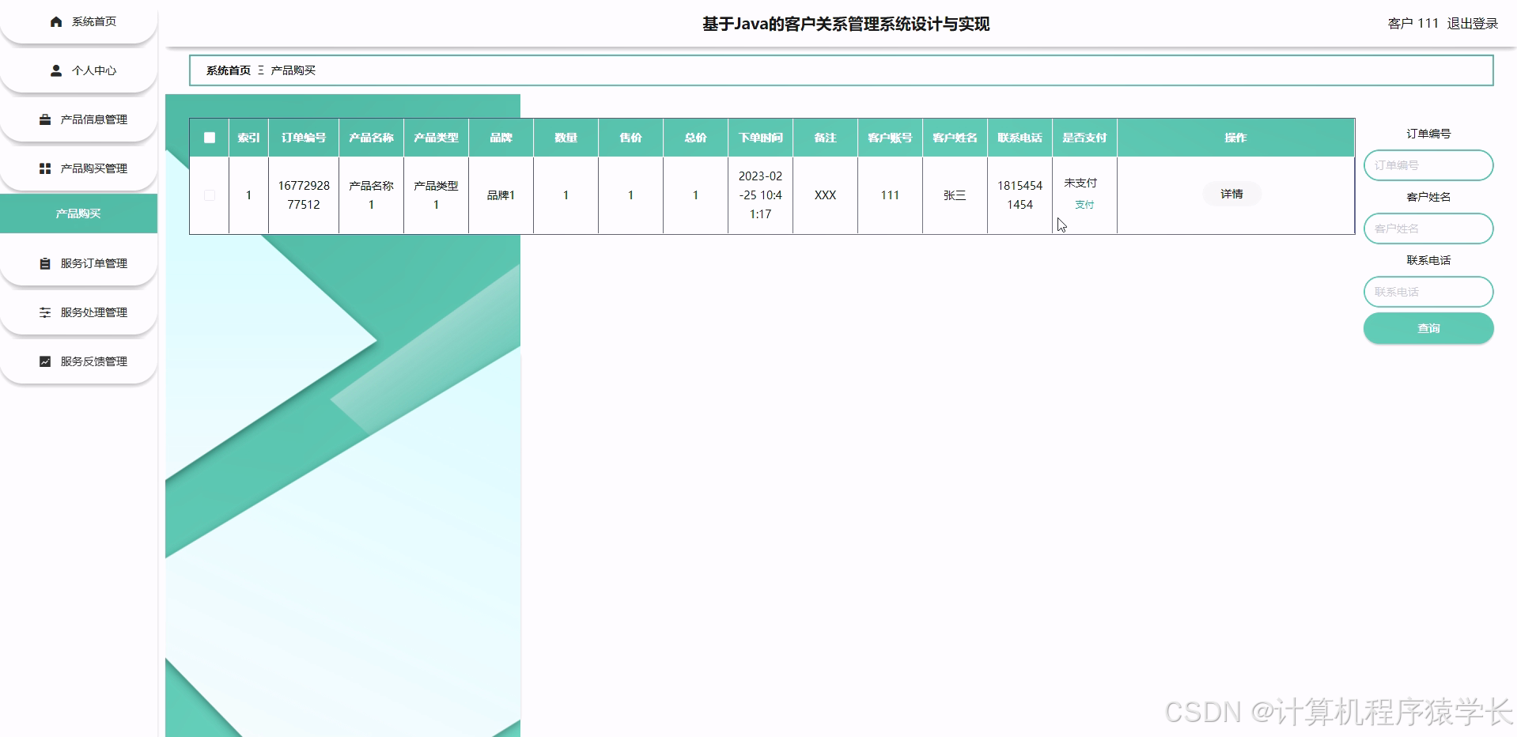The image size is (1517, 737).
Task: Click the 支付 link to pay the order
Action: point(1084,204)
